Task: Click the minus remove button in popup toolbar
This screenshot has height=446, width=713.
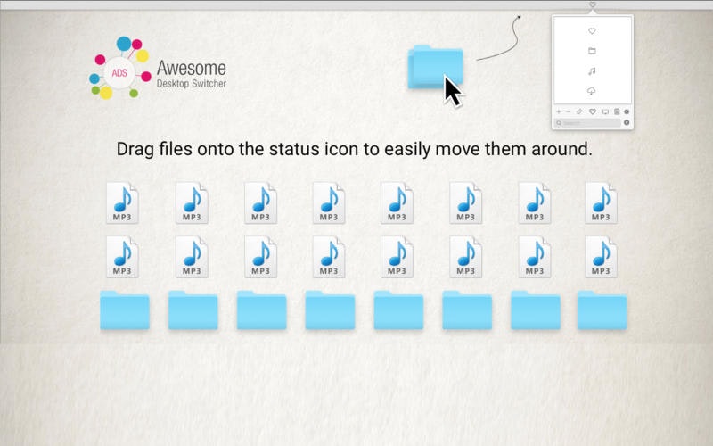Action: coord(569,111)
